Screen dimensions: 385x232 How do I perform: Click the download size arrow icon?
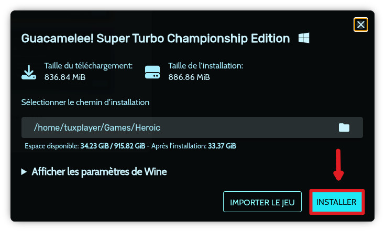coord(29,72)
